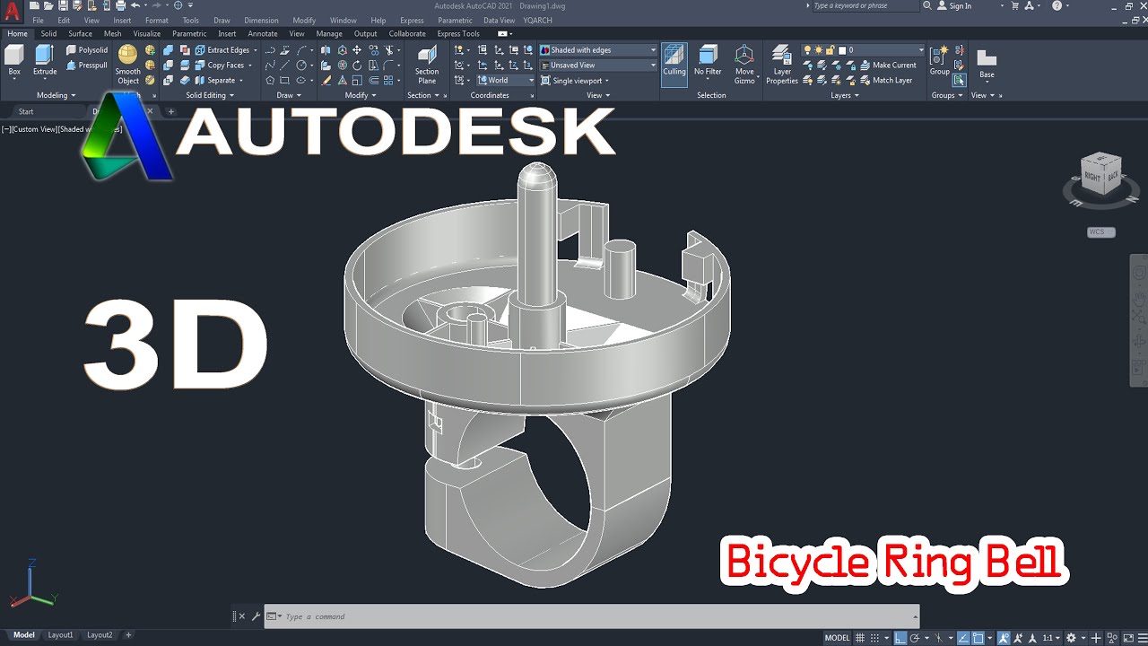Open the World UCS dropdown

505,80
